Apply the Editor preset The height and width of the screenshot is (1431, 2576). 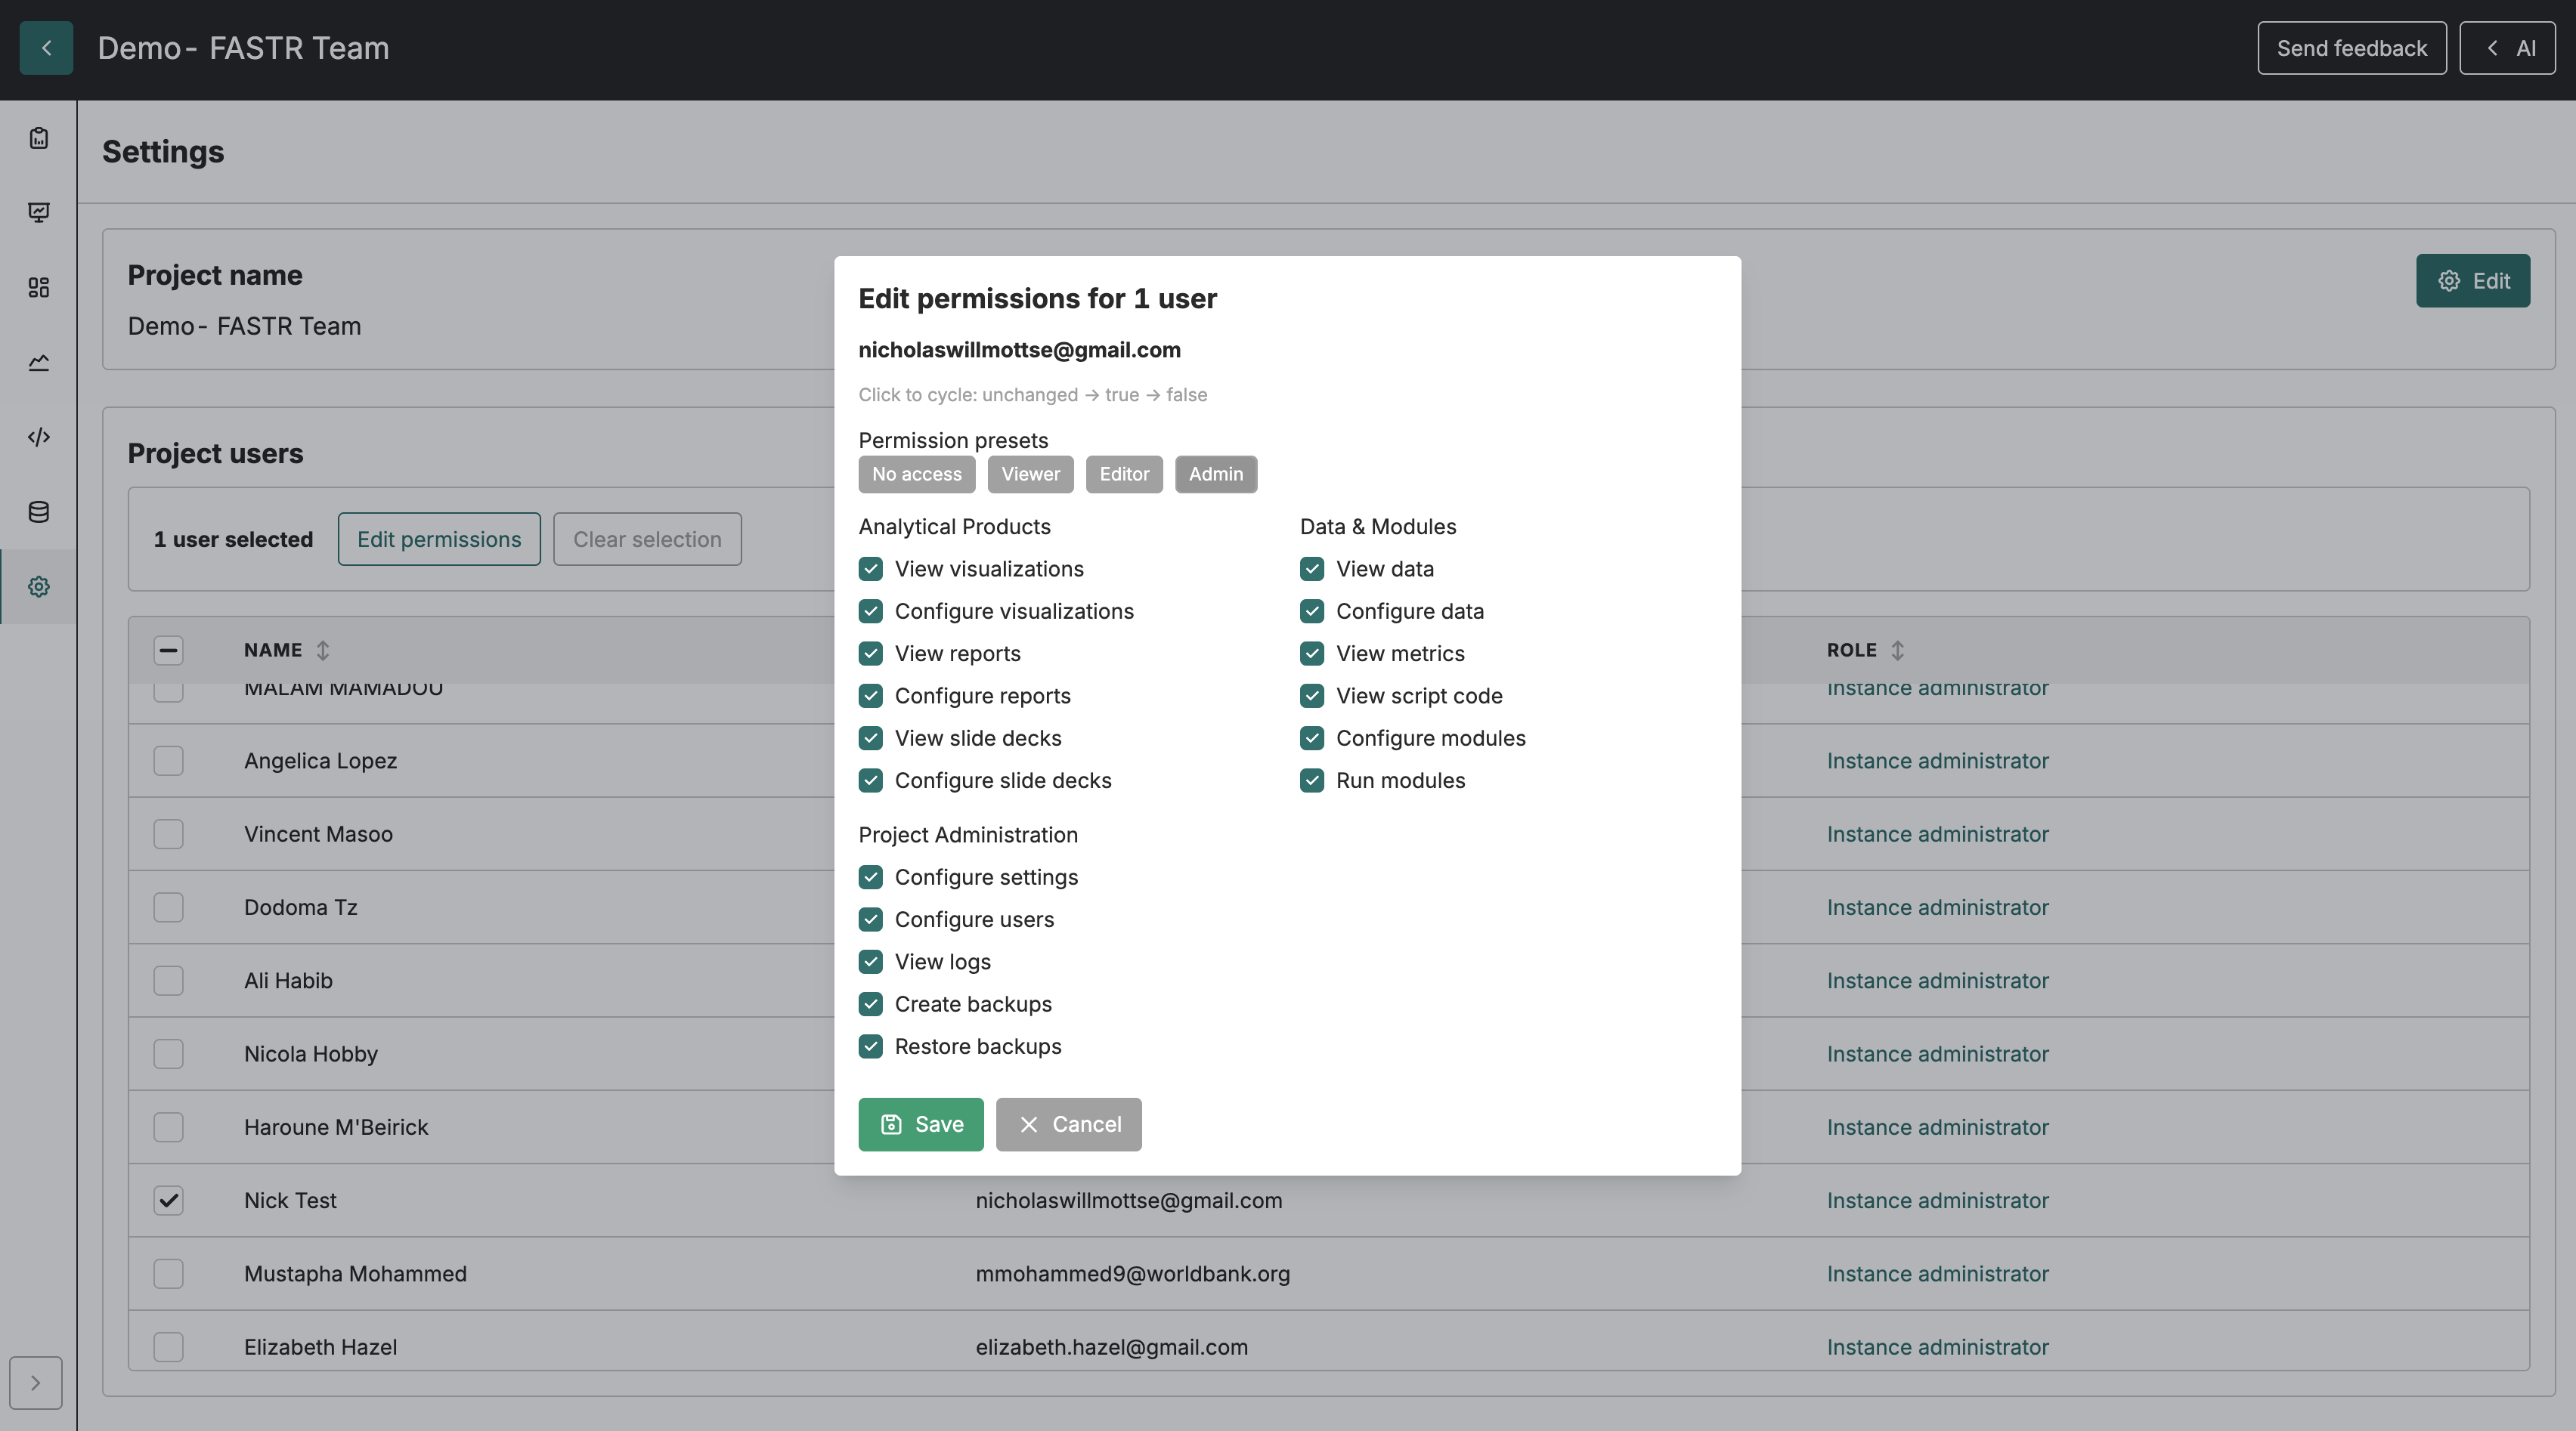pyautogui.click(x=1125, y=474)
